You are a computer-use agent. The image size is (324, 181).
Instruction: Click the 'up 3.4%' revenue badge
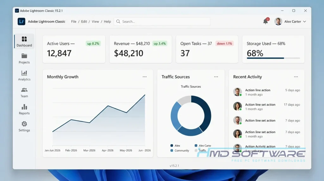(x=160, y=44)
